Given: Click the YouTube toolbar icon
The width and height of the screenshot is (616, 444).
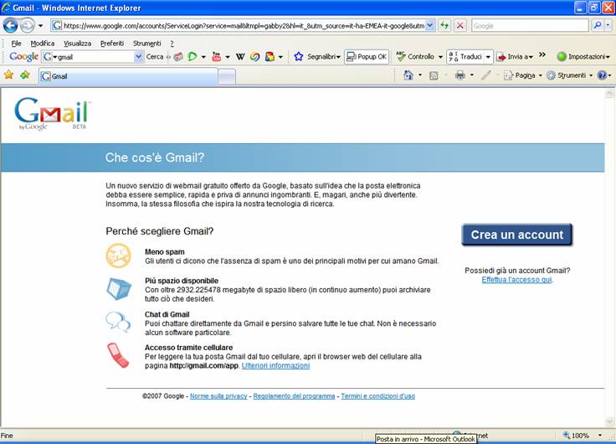Looking at the screenshot, I should pos(217,57).
